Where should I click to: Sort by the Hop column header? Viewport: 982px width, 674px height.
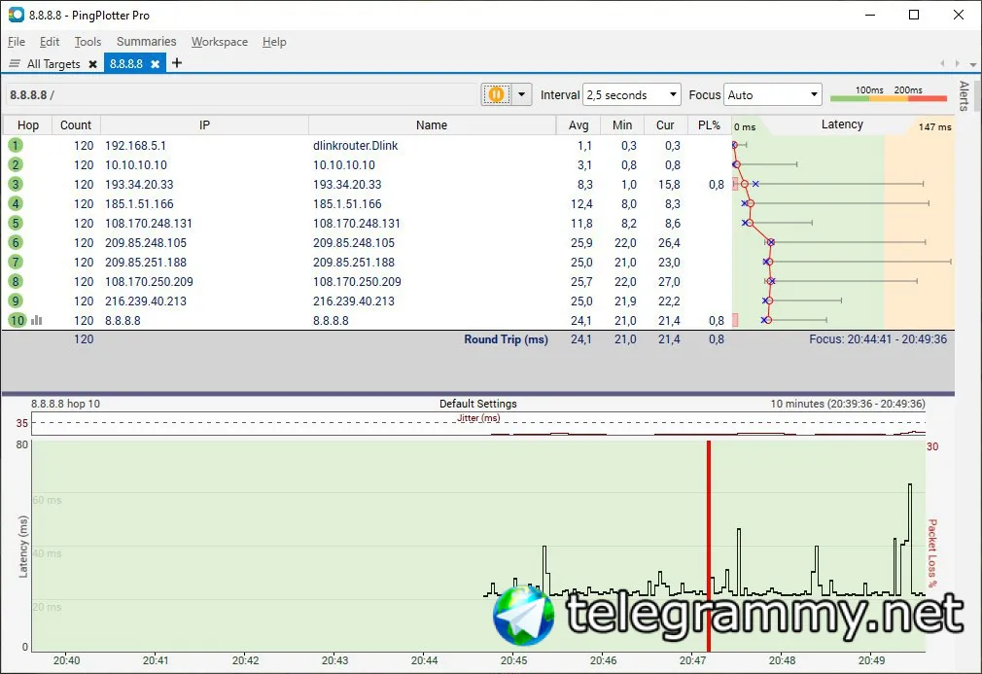coord(27,124)
